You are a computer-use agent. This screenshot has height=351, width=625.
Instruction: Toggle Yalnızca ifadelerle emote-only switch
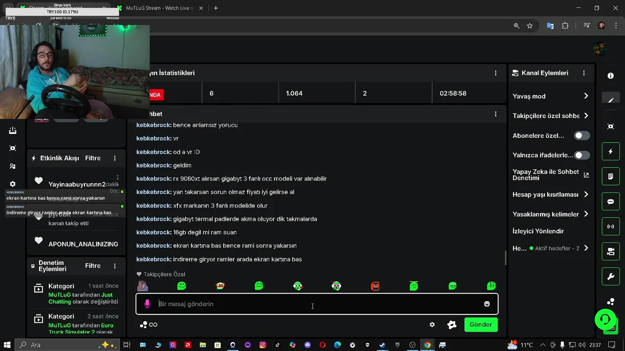[x=582, y=155]
